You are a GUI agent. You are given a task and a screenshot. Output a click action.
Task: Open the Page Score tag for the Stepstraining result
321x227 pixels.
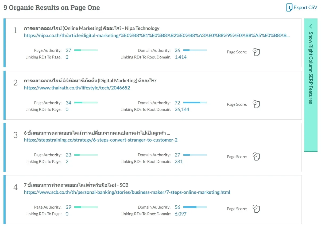[x=256, y=157]
